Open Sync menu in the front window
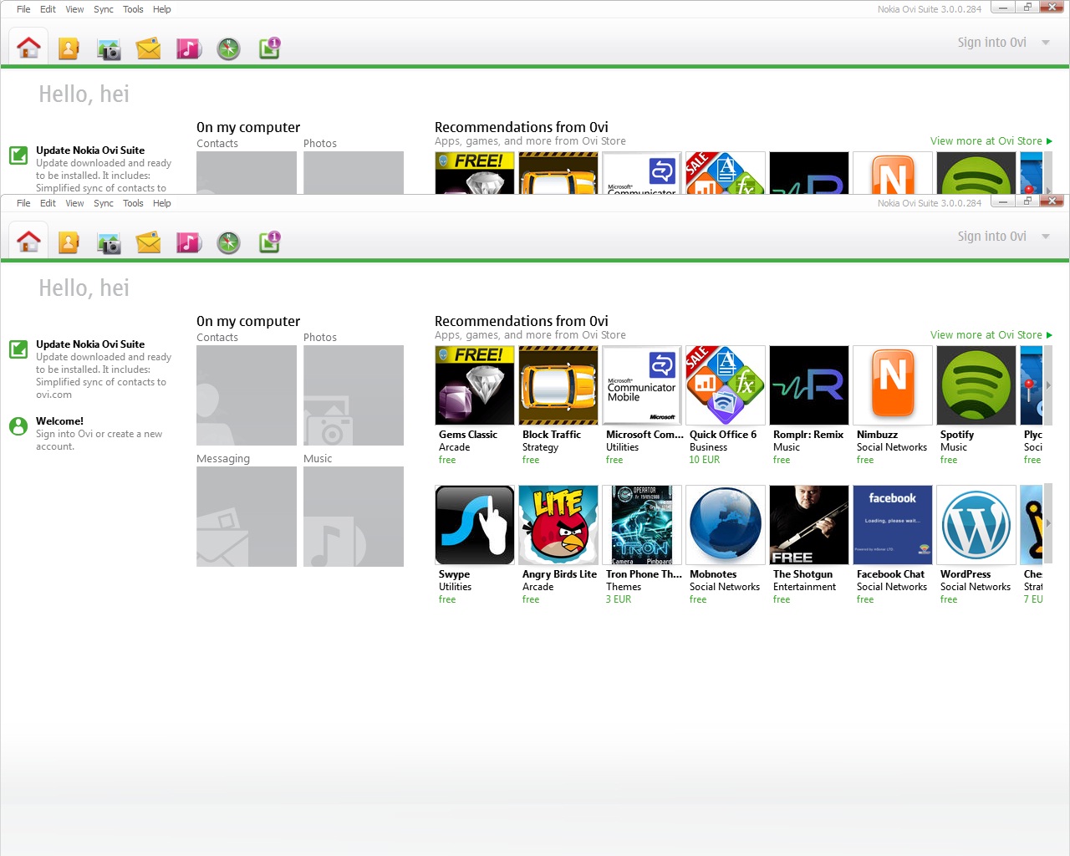The height and width of the screenshot is (856, 1070). tap(104, 203)
